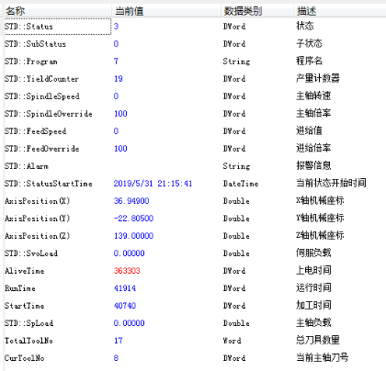This screenshot has width=386, height=371.
Task: Click the YieldCounter value 19
Action: (x=119, y=79)
